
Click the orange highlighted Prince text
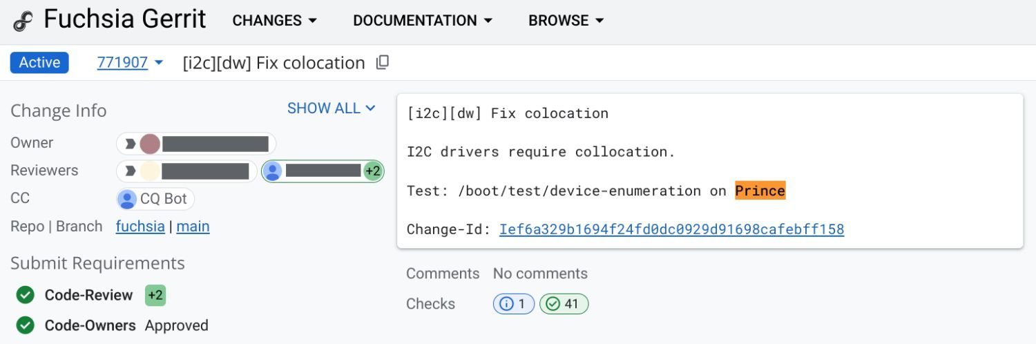click(760, 191)
